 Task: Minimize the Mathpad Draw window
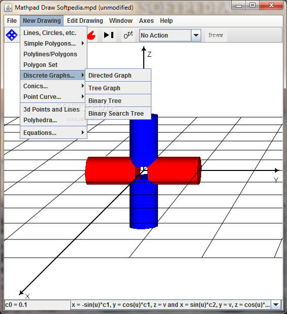coord(239,6)
